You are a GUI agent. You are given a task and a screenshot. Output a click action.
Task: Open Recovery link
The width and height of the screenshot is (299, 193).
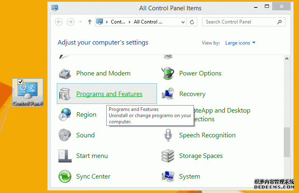coord(192,94)
